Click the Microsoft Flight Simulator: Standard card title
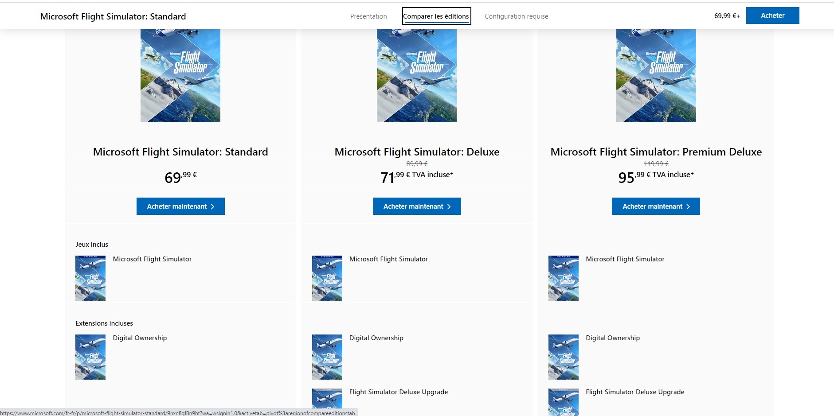834x416 pixels. coord(180,152)
